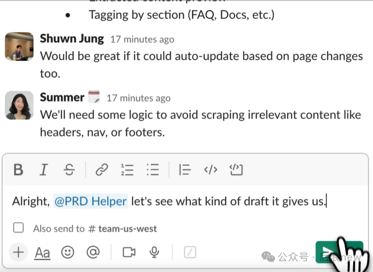Image resolution: width=373 pixels, height=272 pixels.
Task: Insert a link with the chain icon
Action: (x=102, y=170)
